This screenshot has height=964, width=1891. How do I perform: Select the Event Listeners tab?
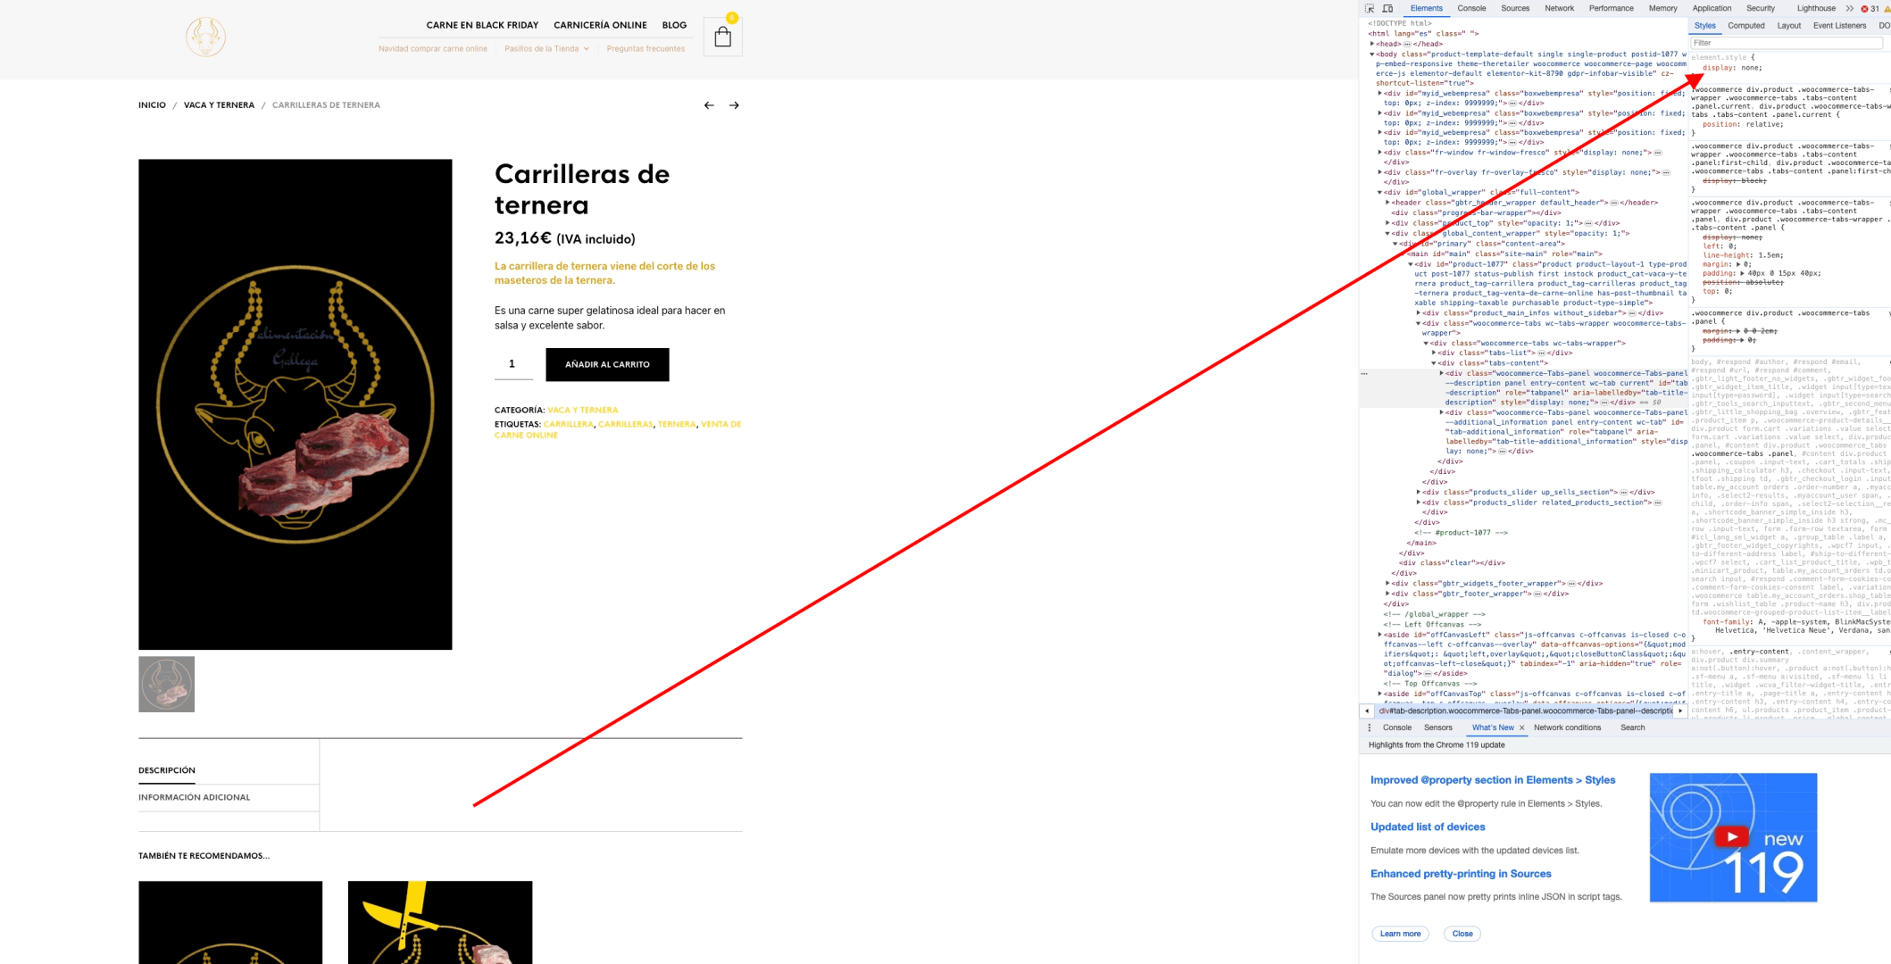click(1839, 26)
